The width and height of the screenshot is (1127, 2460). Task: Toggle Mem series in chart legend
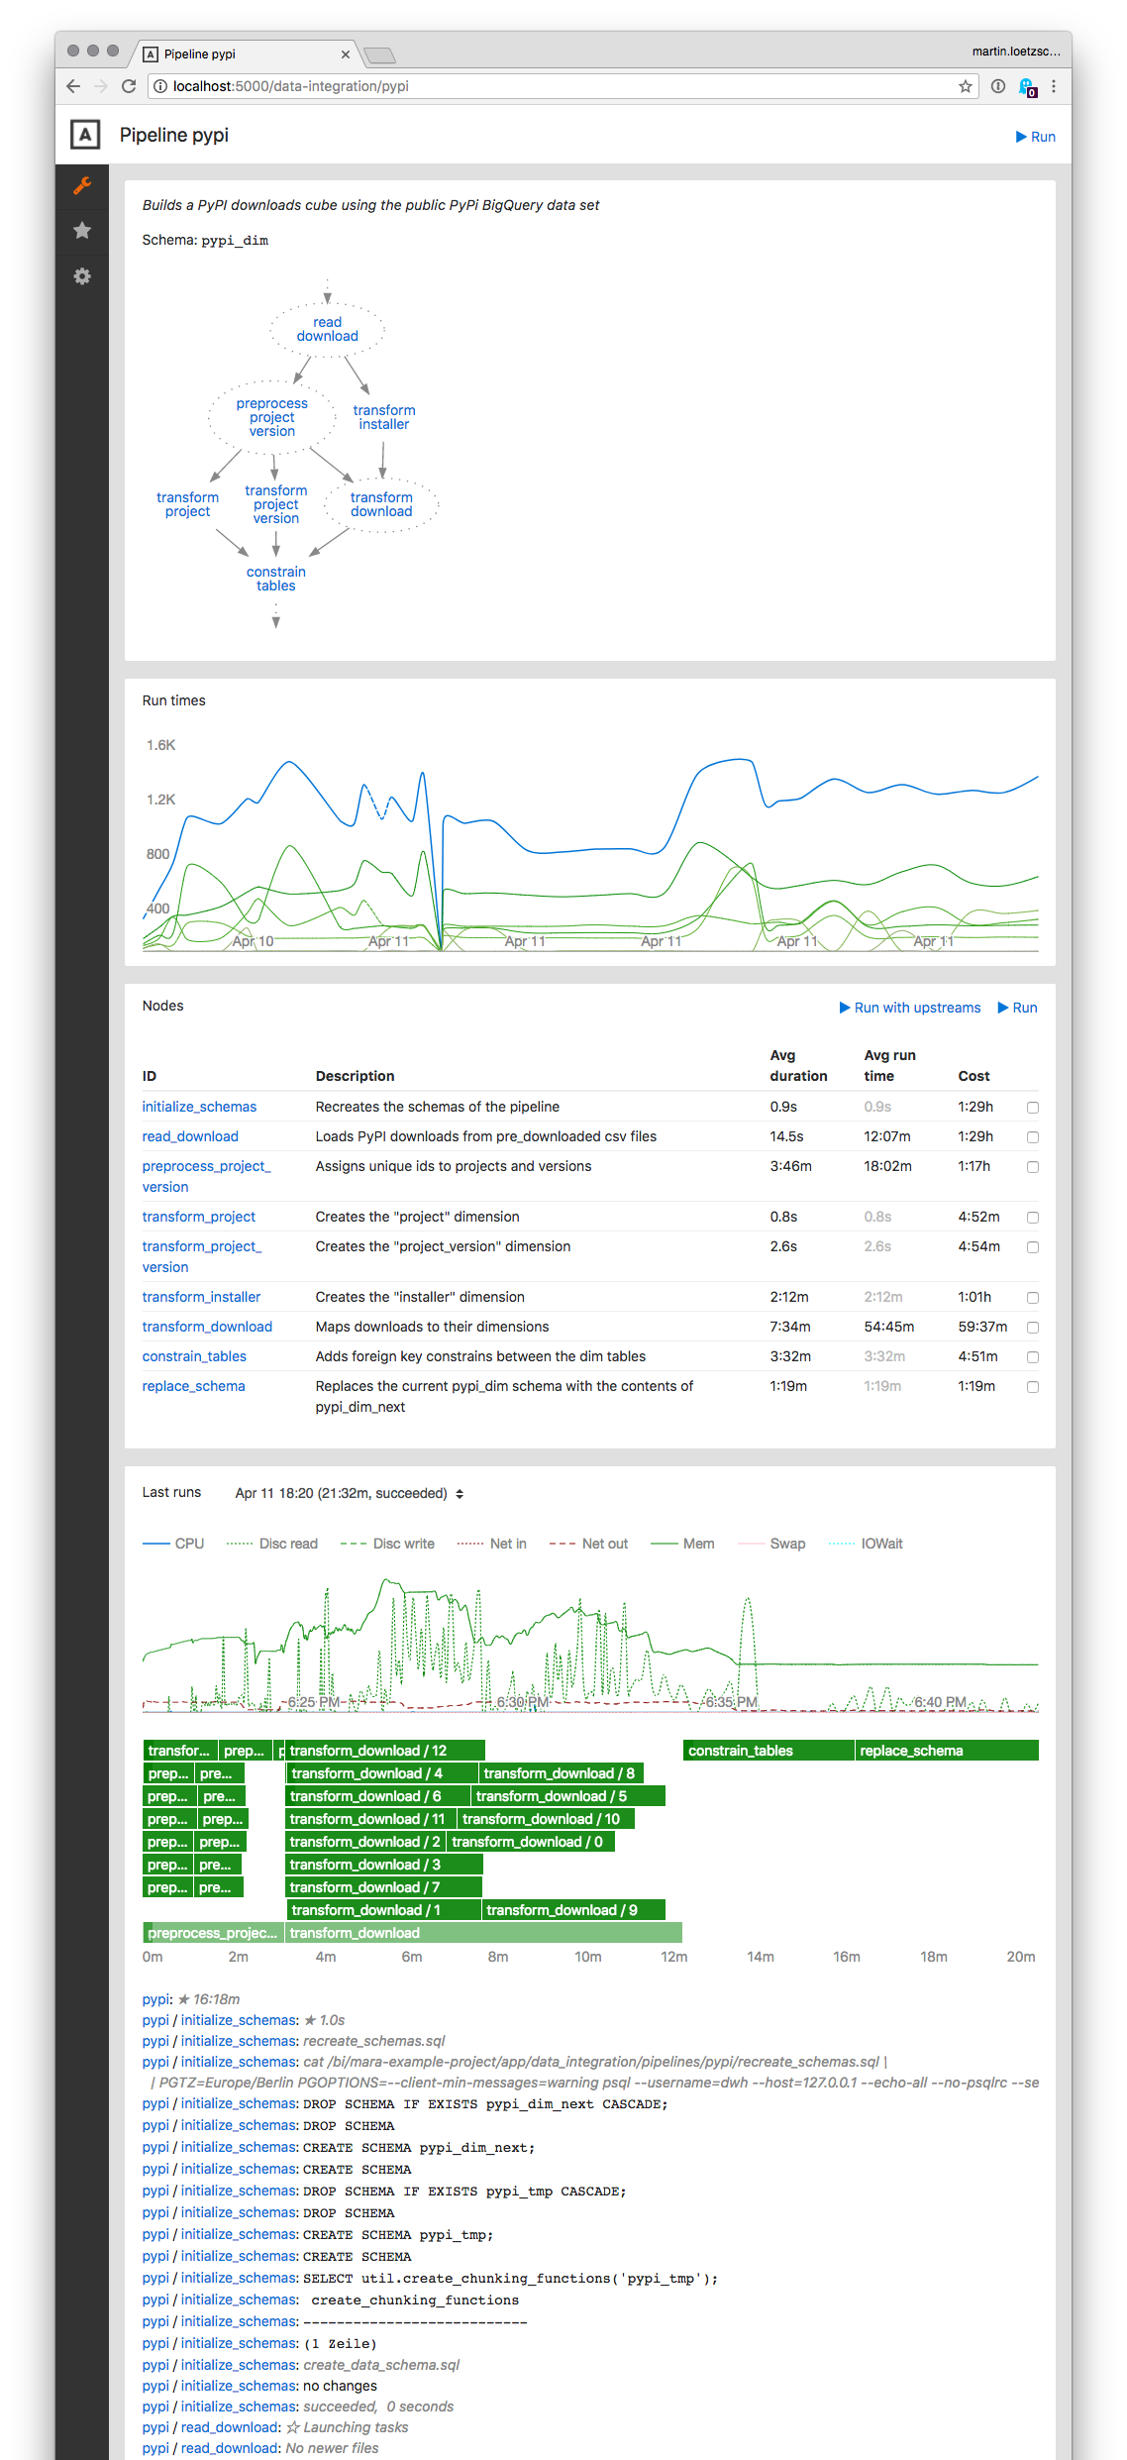coord(683,1544)
